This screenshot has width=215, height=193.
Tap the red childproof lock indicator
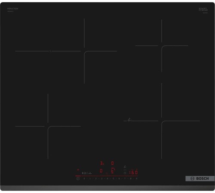tap(78, 170)
